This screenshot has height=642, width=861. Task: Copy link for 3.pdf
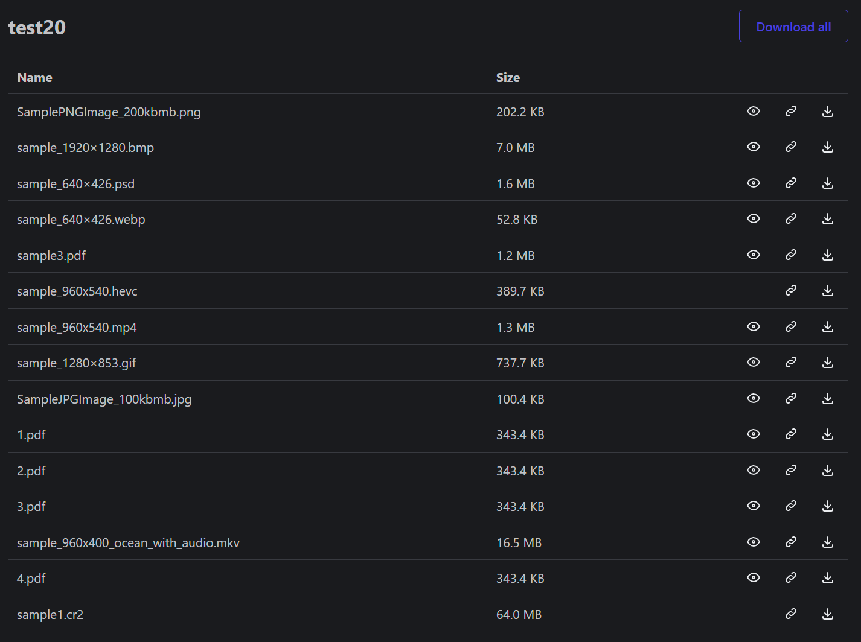tap(791, 506)
